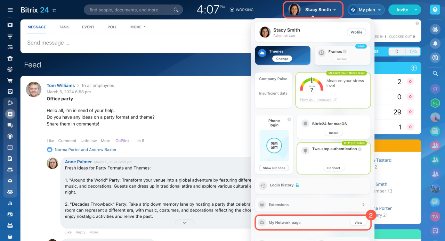Click the Frames help question icon
This screenshot has height=241, width=445.
[x=345, y=52]
